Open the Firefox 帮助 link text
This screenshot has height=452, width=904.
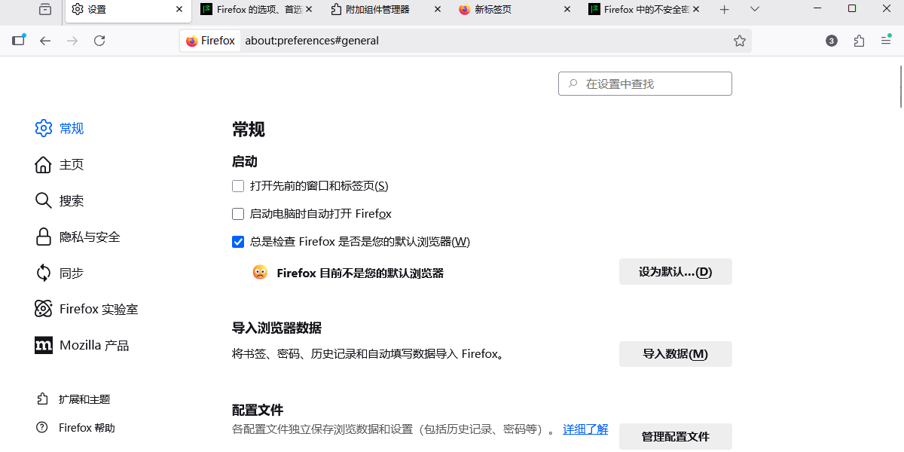(x=87, y=427)
